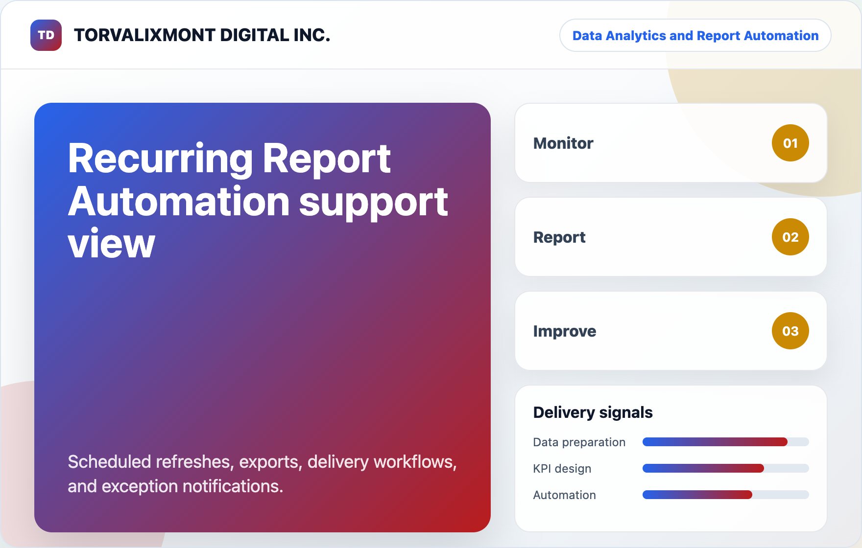Image resolution: width=862 pixels, height=548 pixels.
Task: Click the Recurring Report Automation support view heading
Action: pyautogui.click(x=258, y=200)
